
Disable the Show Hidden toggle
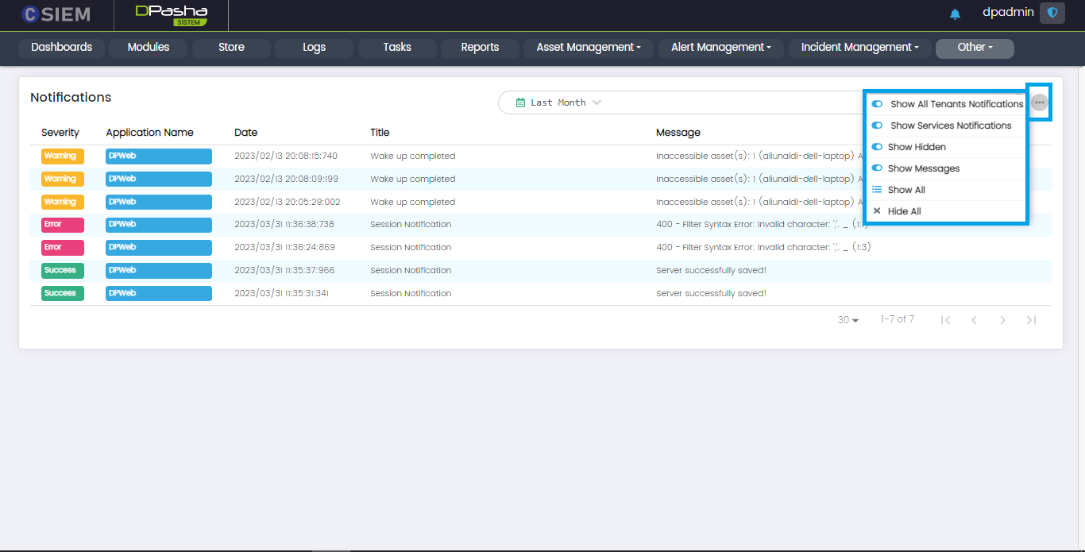click(x=877, y=147)
